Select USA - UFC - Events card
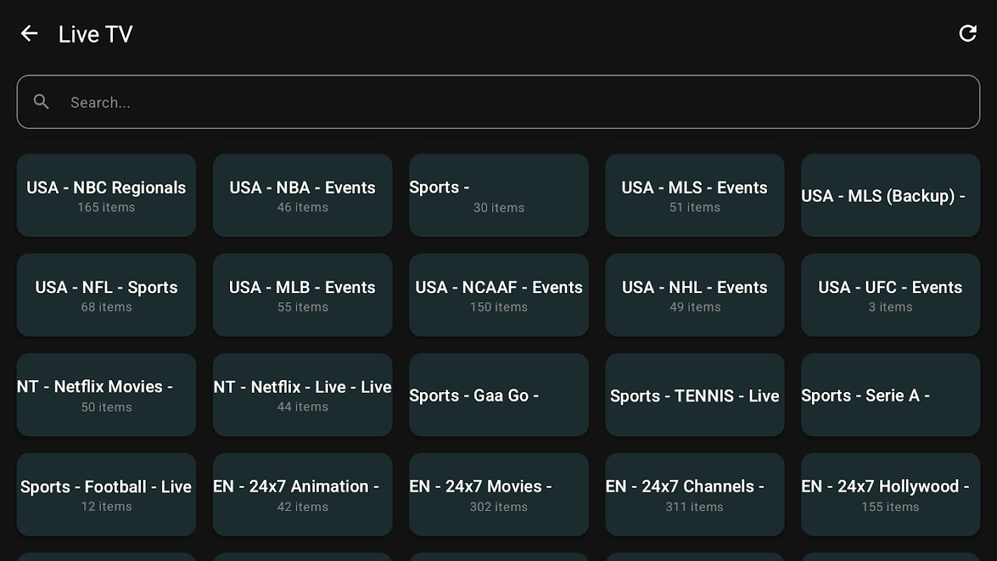This screenshot has width=997, height=561. click(x=890, y=295)
